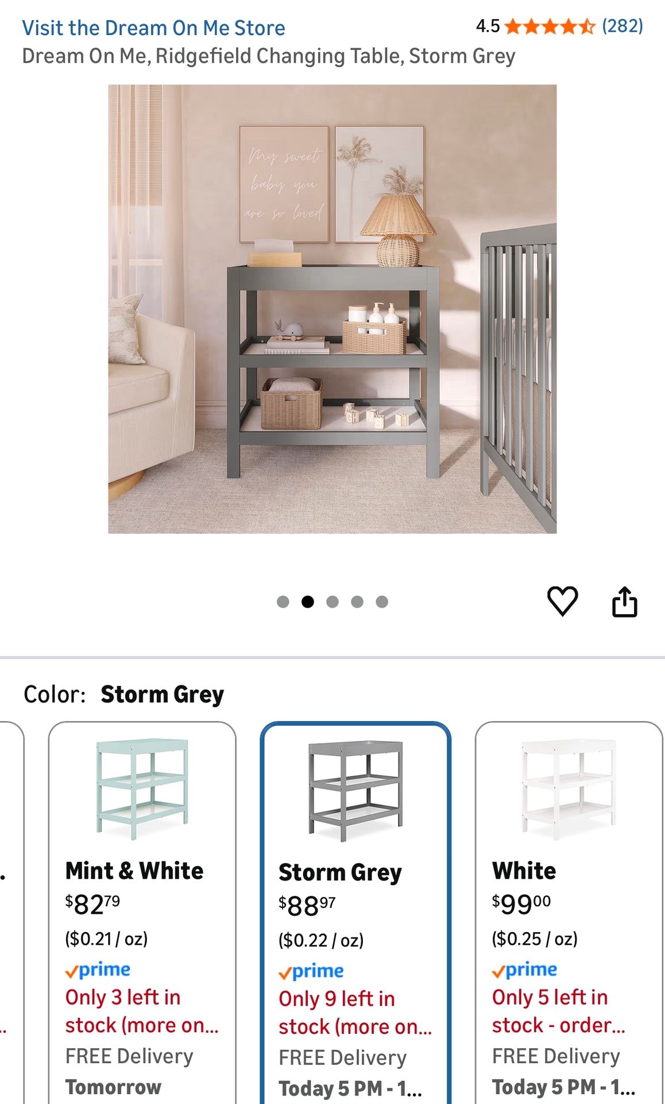Tap the prime badge under Storm Grey

point(311,971)
